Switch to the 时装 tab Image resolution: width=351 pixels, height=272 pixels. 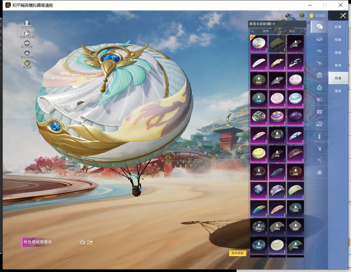click(x=338, y=27)
